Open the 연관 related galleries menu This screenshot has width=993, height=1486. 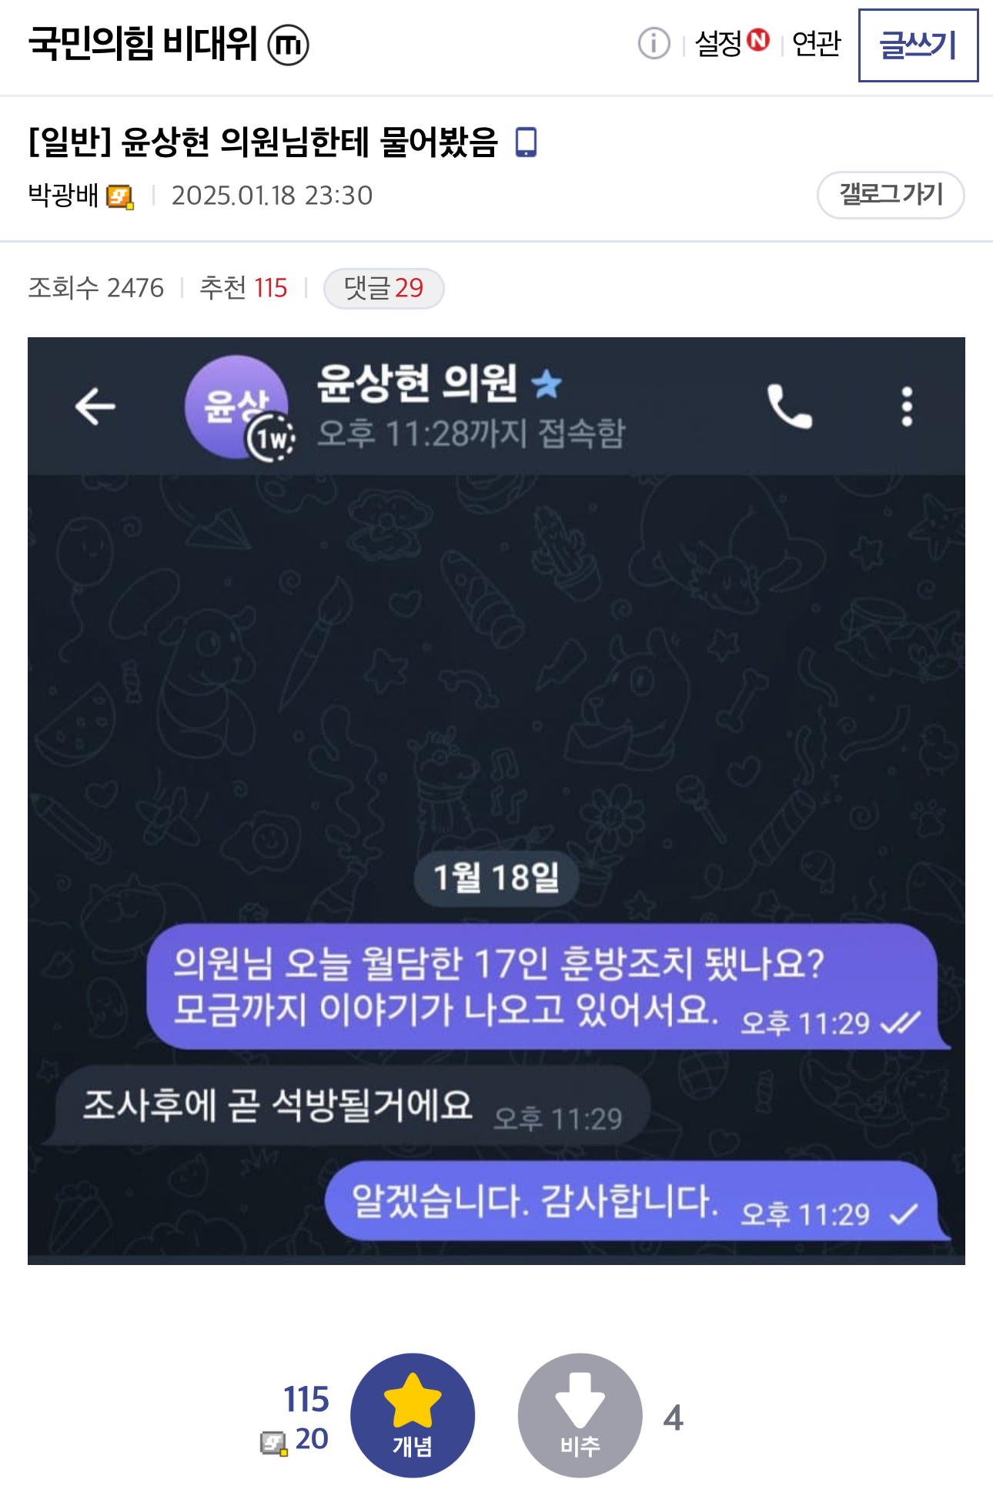(x=817, y=43)
